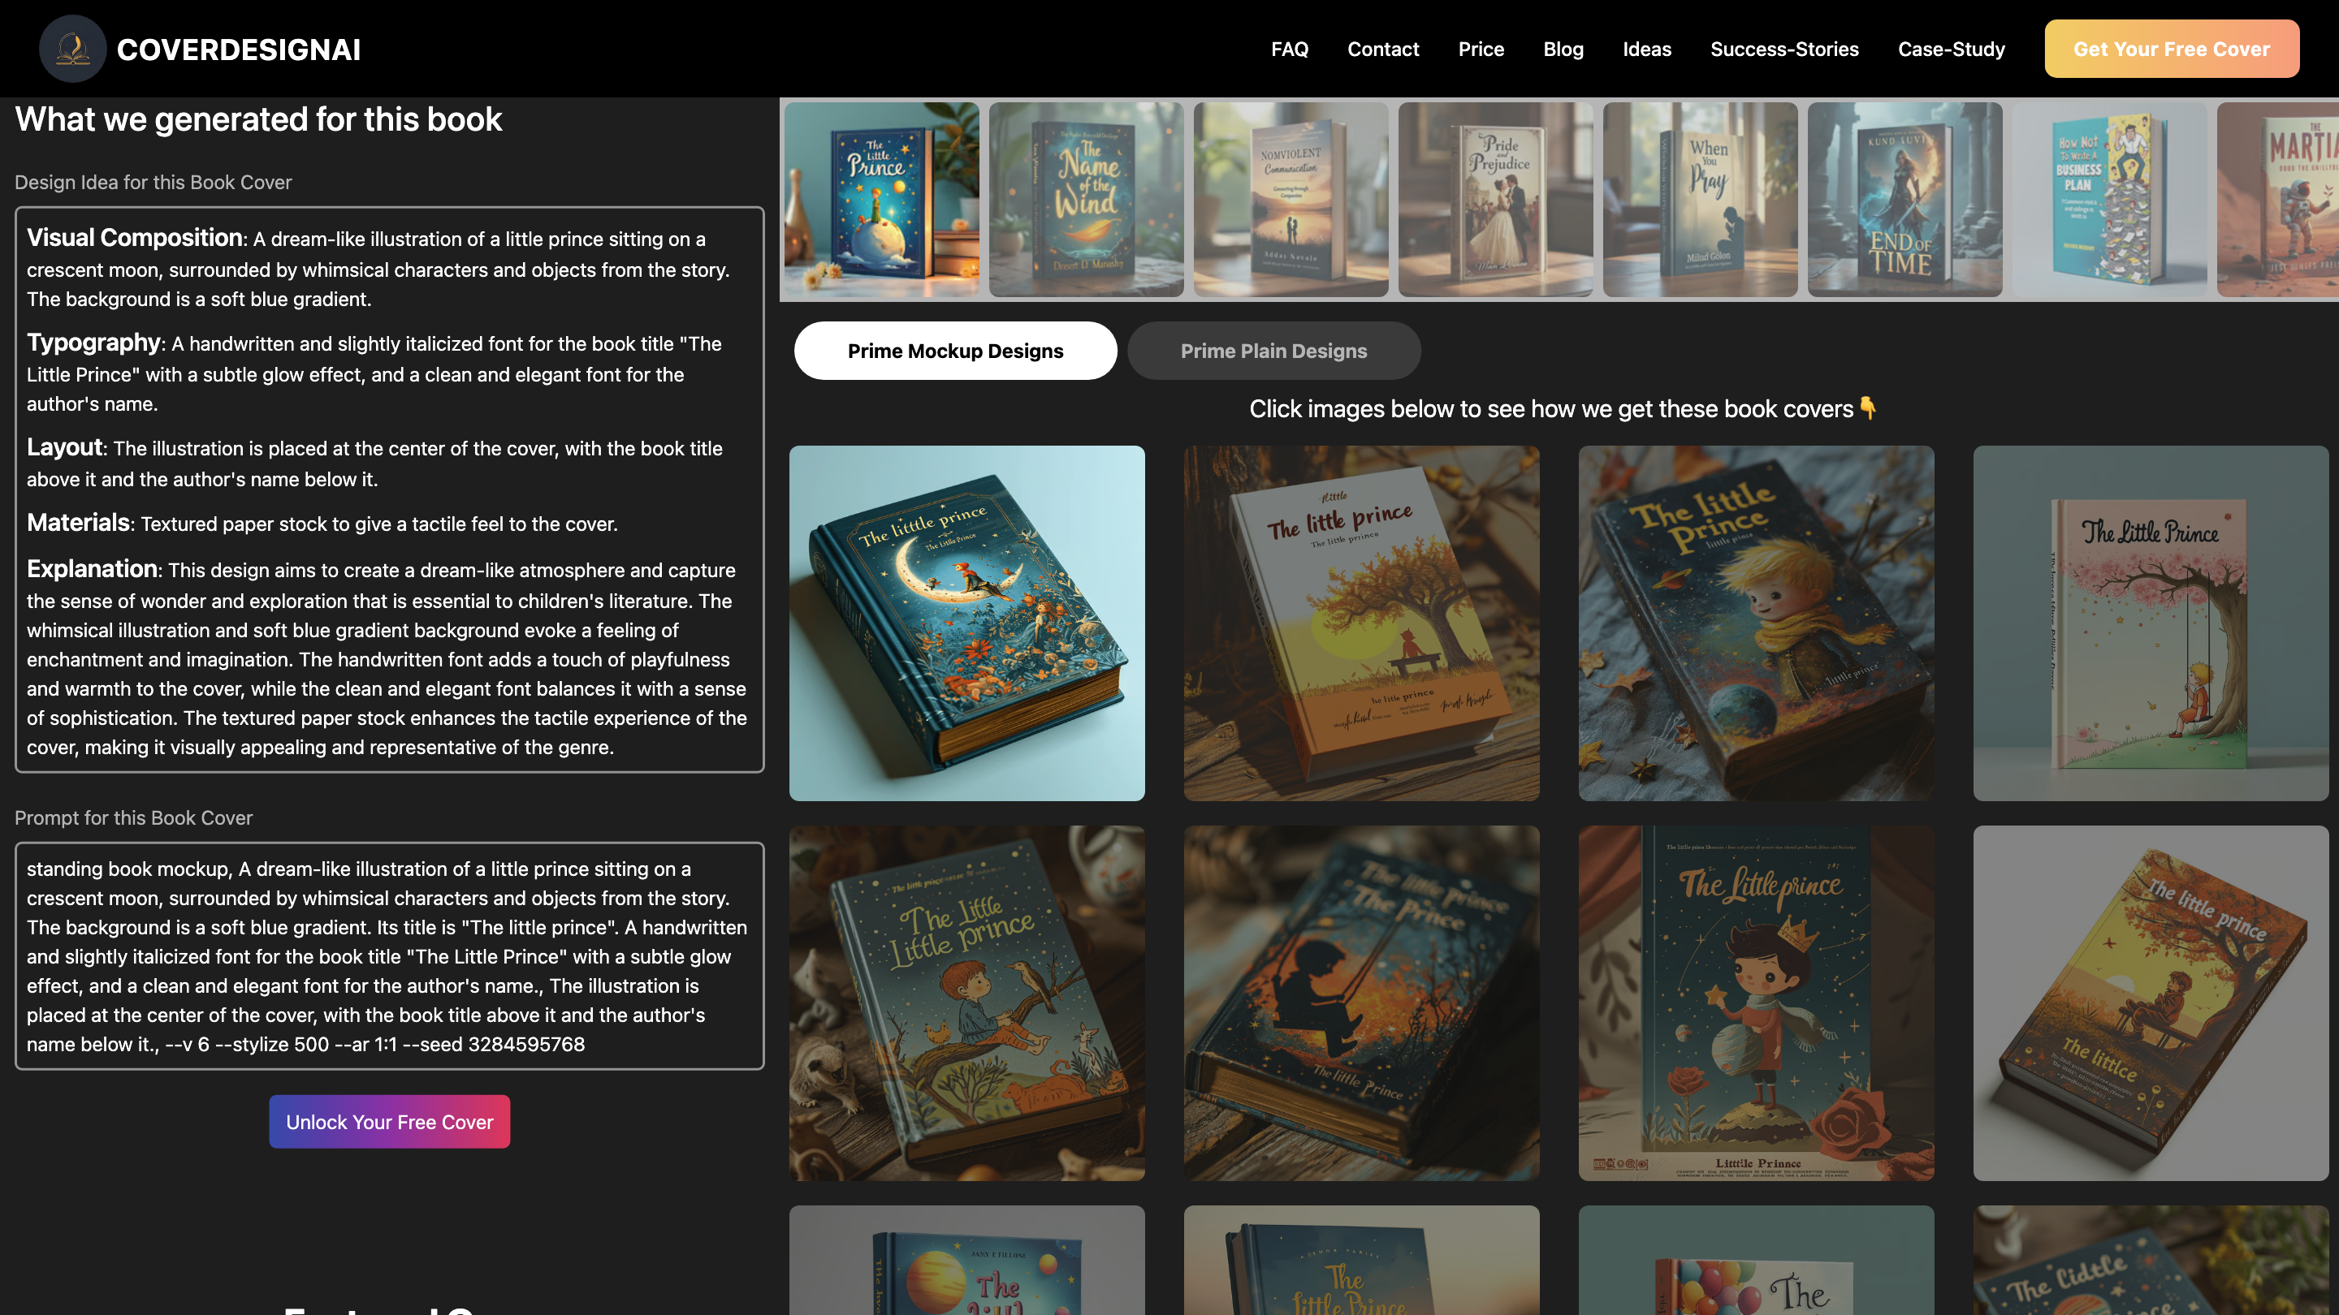This screenshot has height=1315, width=2339.
Task: Switch to the Prime Plain Designs tab
Action: tap(1273, 351)
